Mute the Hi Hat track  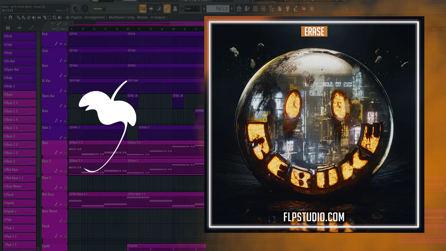coord(65,90)
